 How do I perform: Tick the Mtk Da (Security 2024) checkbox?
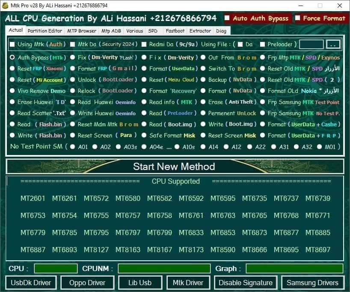click(73, 45)
